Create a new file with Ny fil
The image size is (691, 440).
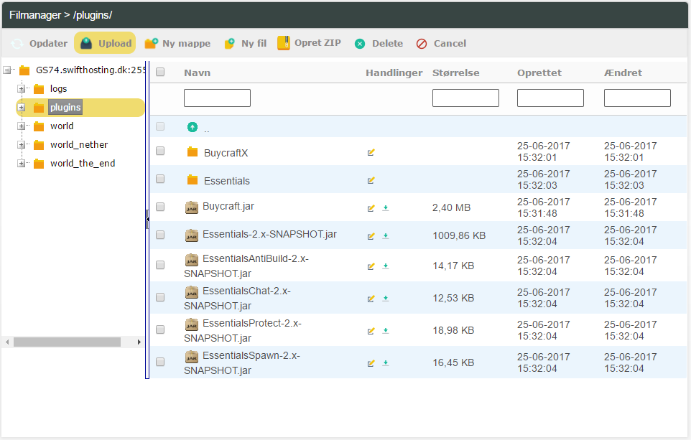[x=246, y=43]
